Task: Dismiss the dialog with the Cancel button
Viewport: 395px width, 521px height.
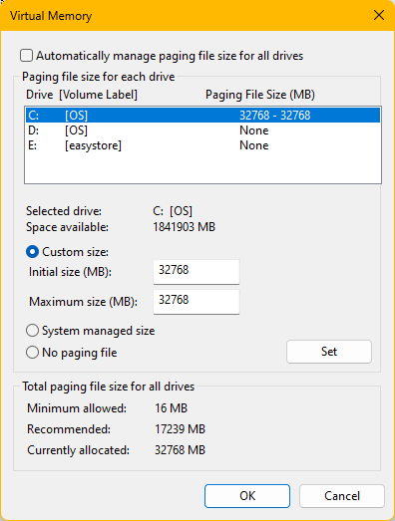Action: point(342,496)
